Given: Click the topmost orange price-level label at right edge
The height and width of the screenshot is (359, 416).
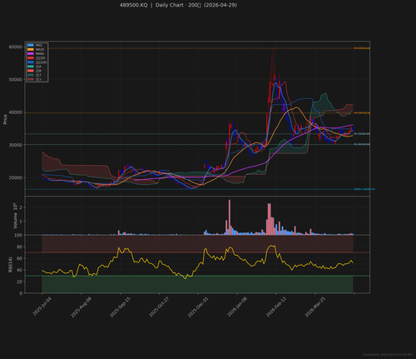Looking at the screenshot, I should coord(362,48).
